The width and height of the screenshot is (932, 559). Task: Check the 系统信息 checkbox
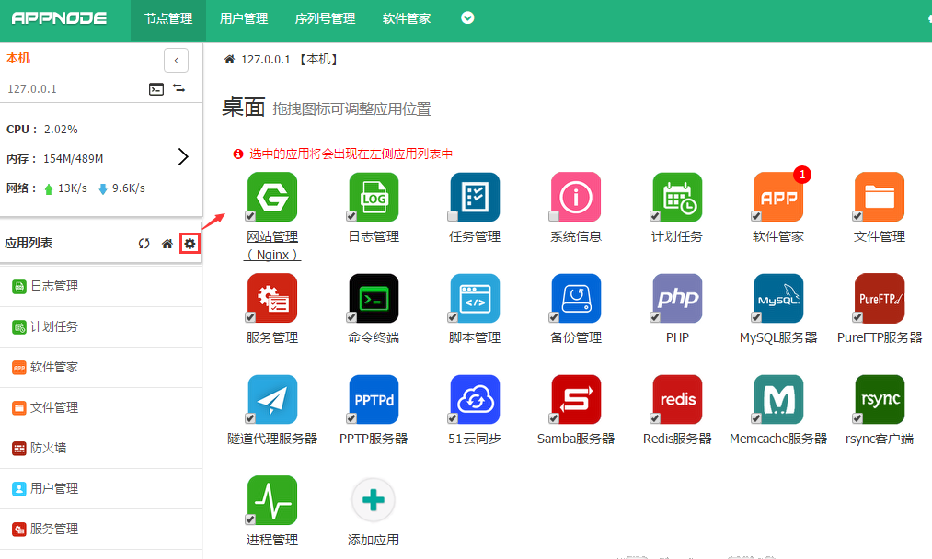coord(553,216)
